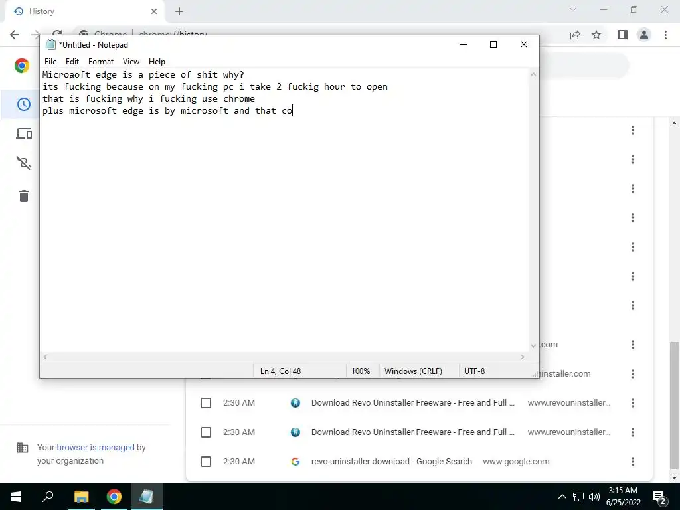Open clear browsing data trash icon
The width and height of the screenshot is (680, 510).
coord(24,196)
